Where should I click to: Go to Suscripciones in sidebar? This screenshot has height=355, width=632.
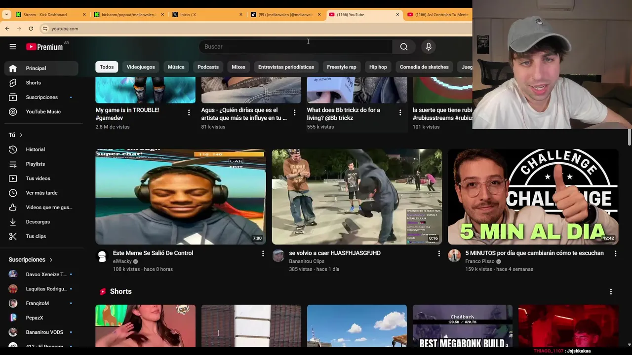coord(41,97)
